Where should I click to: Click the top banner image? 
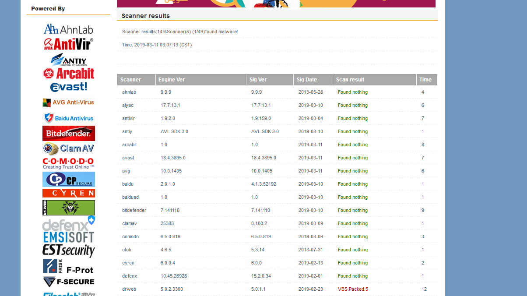[276, 4]
